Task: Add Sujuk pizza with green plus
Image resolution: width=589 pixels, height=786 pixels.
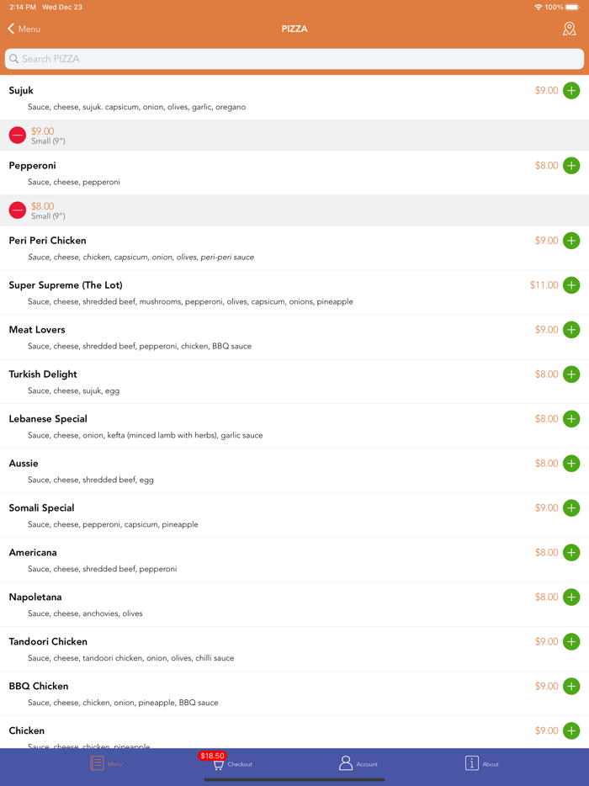Action: click(571, 91)
